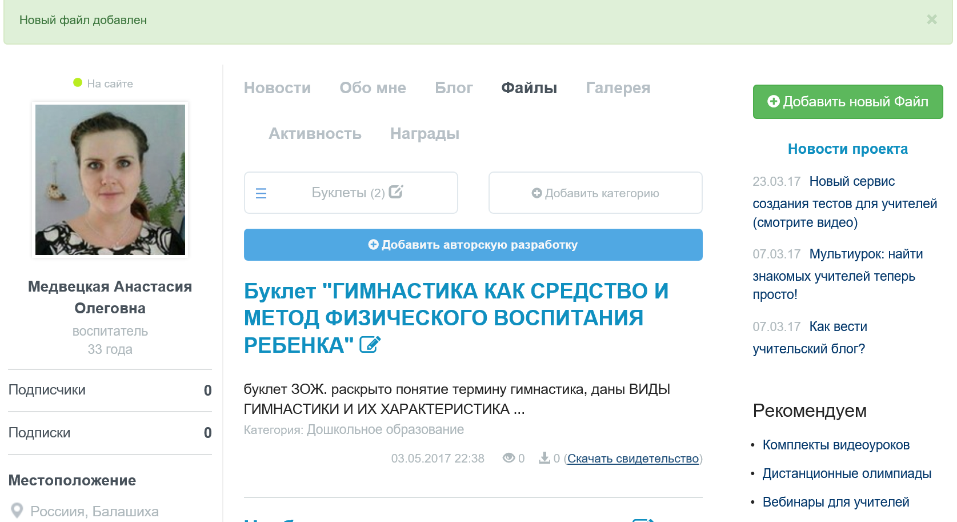957x522 pixels.
Task: Click the location pin icon near Балашиха
Action: (17, 511)
